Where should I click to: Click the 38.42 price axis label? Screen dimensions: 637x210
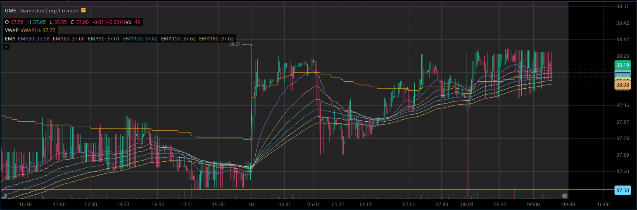point(622,23)
